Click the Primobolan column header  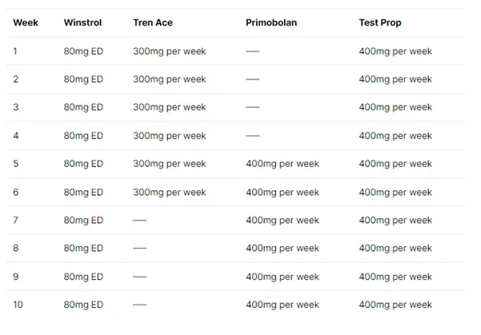271,23
